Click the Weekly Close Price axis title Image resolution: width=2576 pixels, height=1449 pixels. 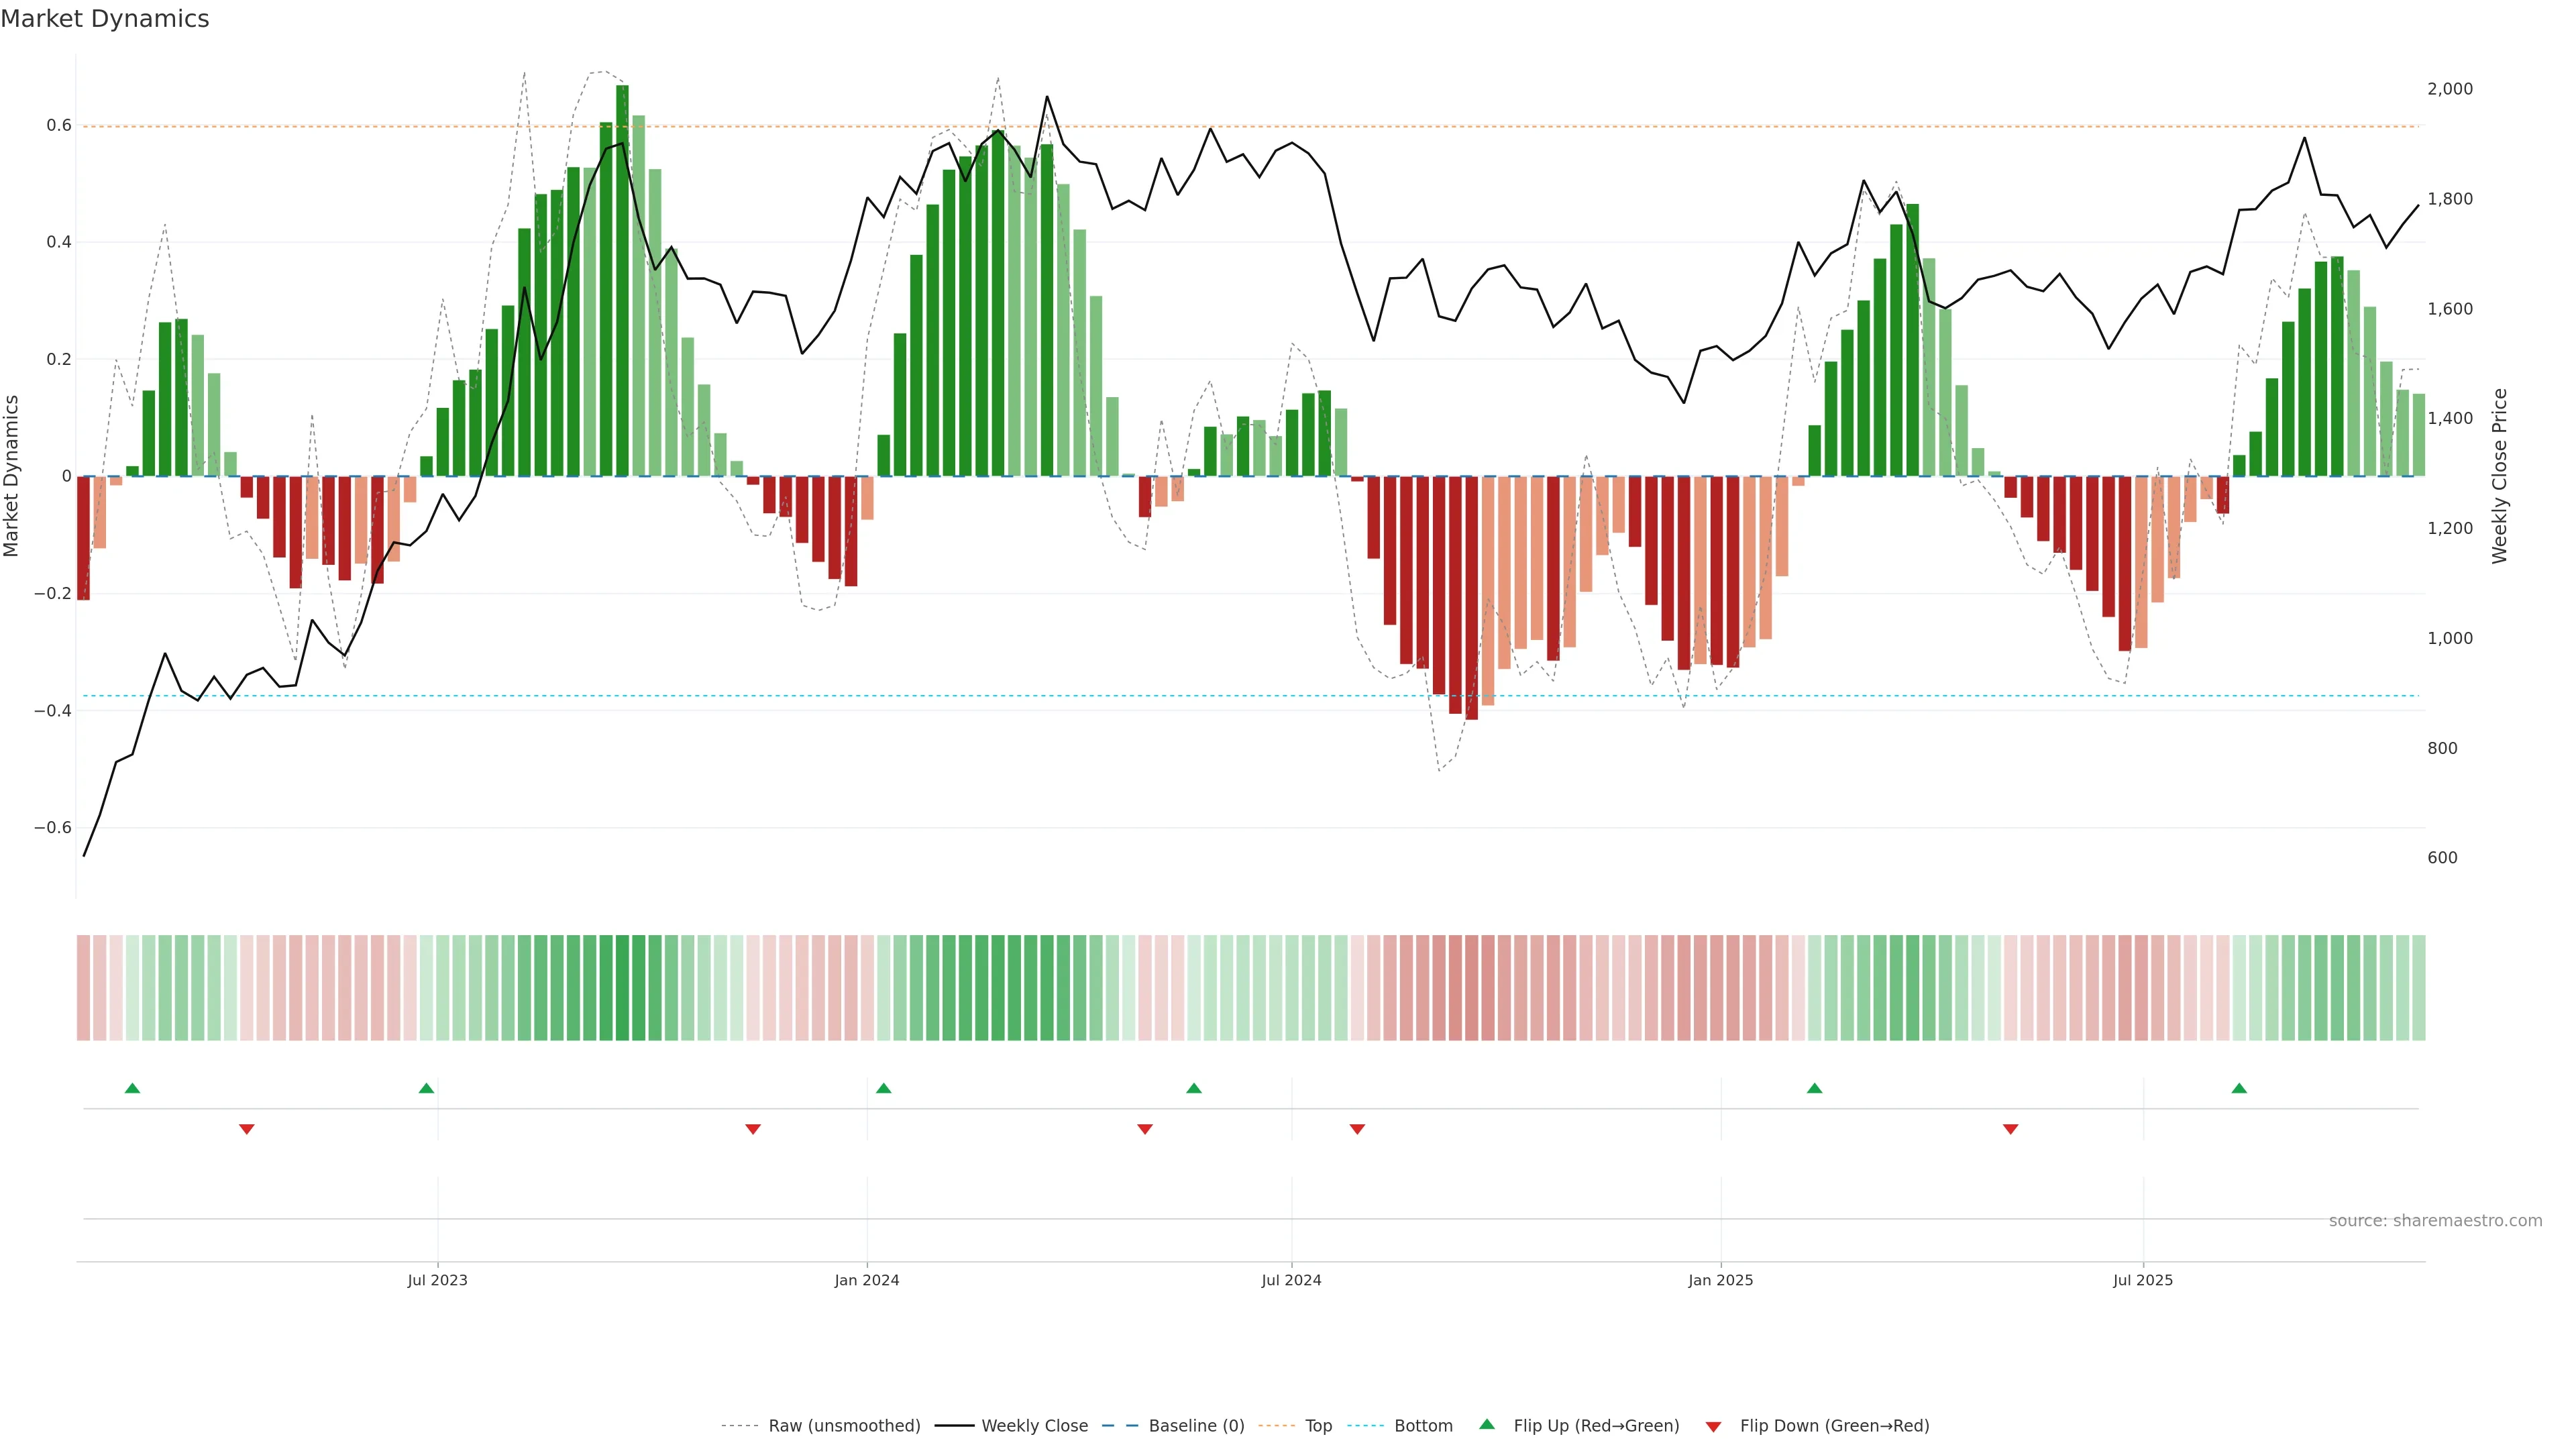point(2500,476)
